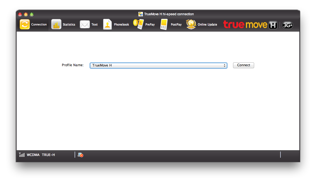Click the 3G+ badge

coord(287,25)
